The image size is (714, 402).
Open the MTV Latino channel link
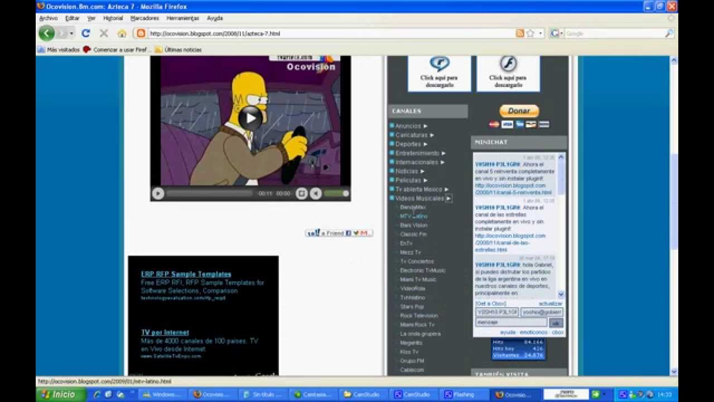[x=413, y=216]
